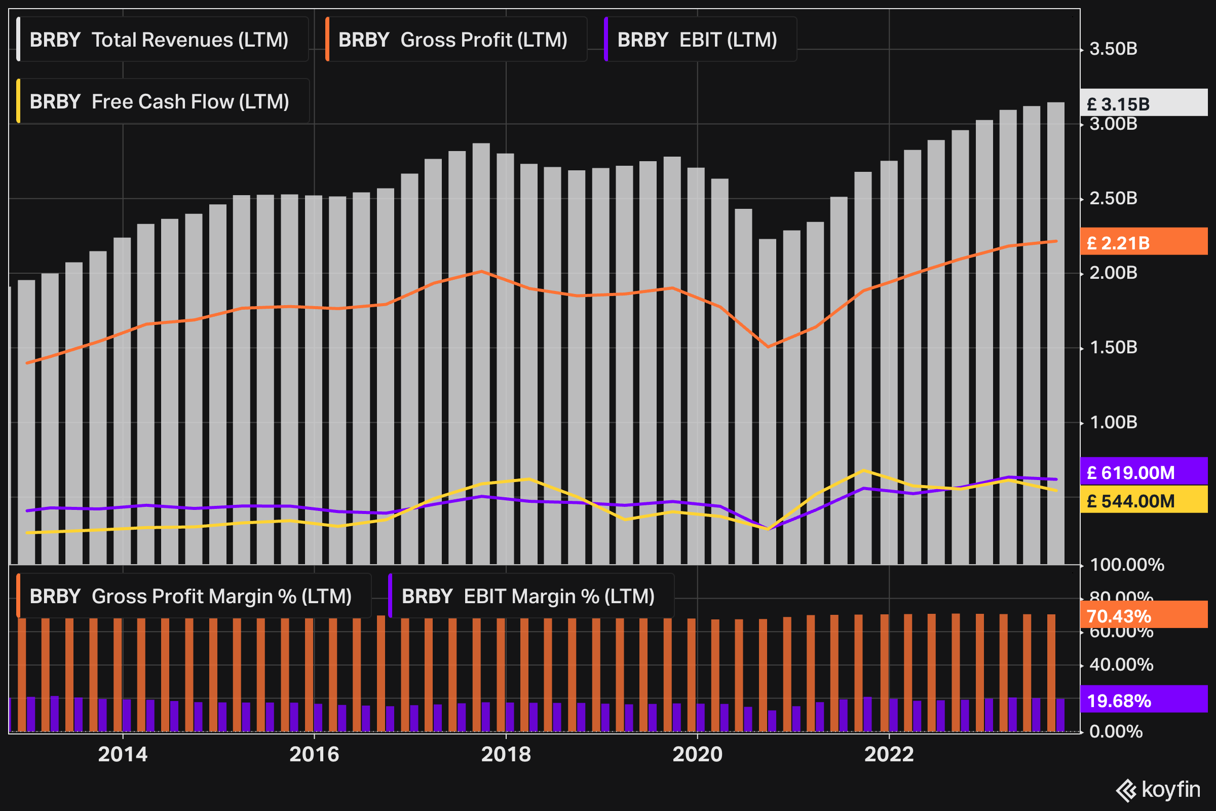This screenshot has width=1216, height=811.
Task: Click the 19.68% EBIT margin value label
Action: pos(1144,699)
